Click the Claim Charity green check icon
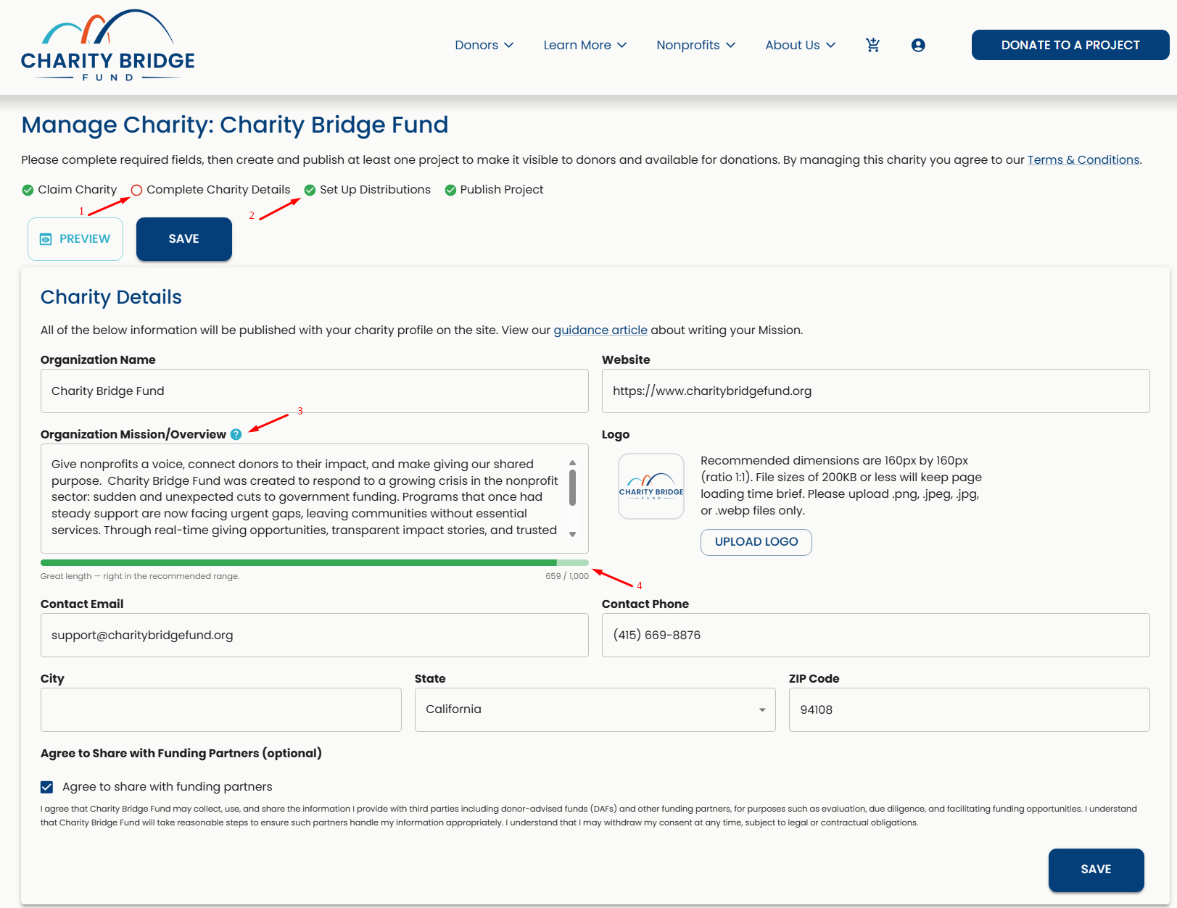1177x908 pixels. (28, 190)
